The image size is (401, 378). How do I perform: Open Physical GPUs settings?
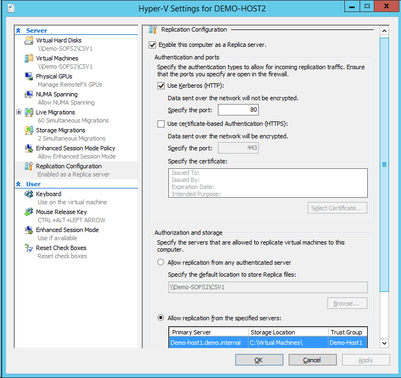[x=54, y=76]
